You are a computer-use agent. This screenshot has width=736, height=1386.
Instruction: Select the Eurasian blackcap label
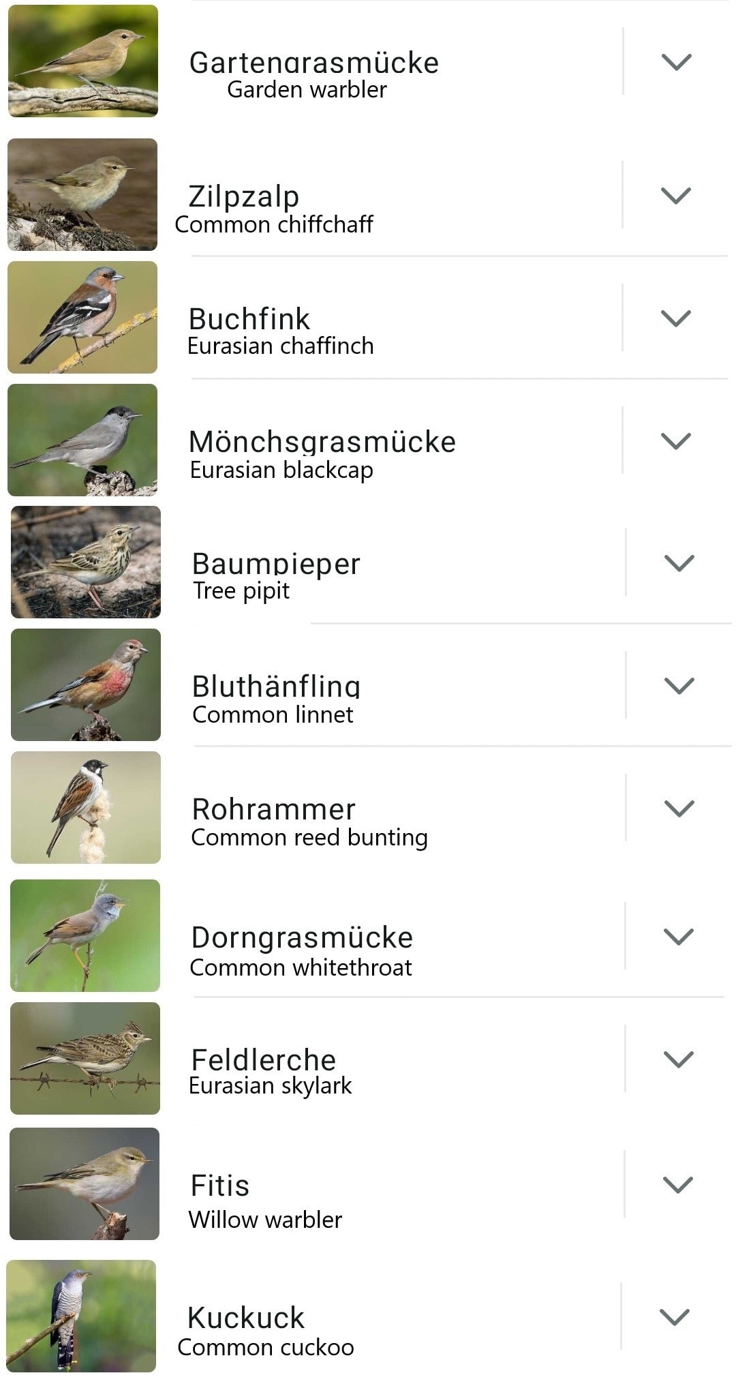[x=281, y=470]
